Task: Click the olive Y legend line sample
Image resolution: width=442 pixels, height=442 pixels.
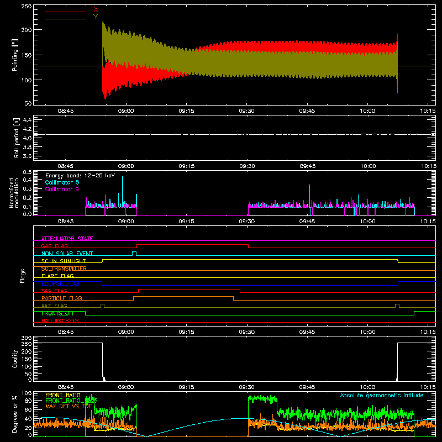Action: tap(66, 19)
